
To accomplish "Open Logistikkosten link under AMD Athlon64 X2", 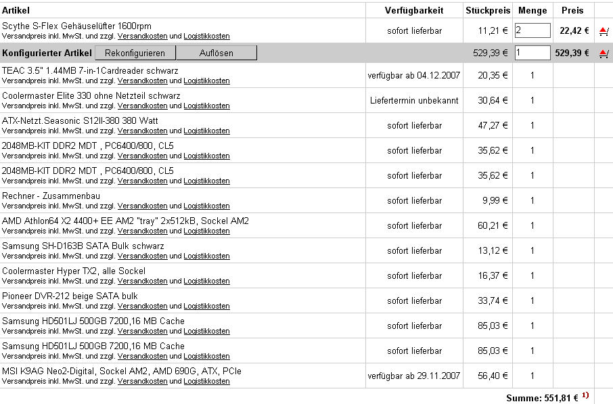I will click(206, 231).
